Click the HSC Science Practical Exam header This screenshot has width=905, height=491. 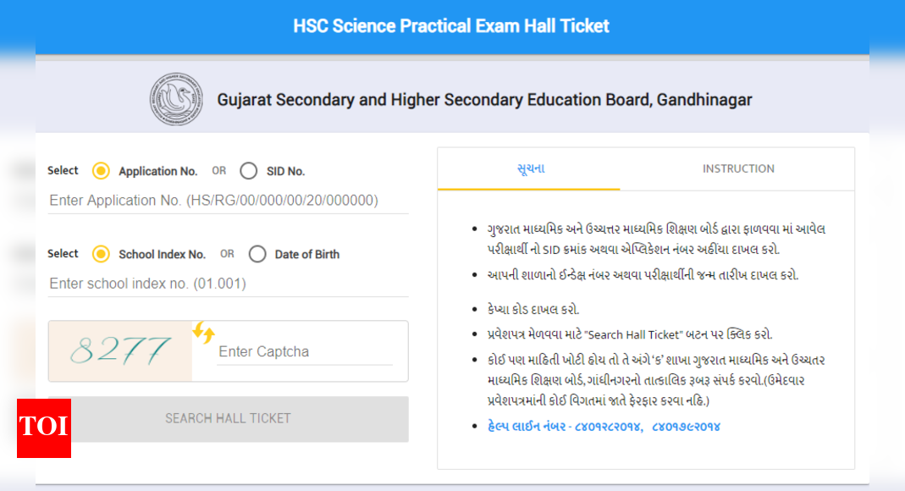coord(452,25)
